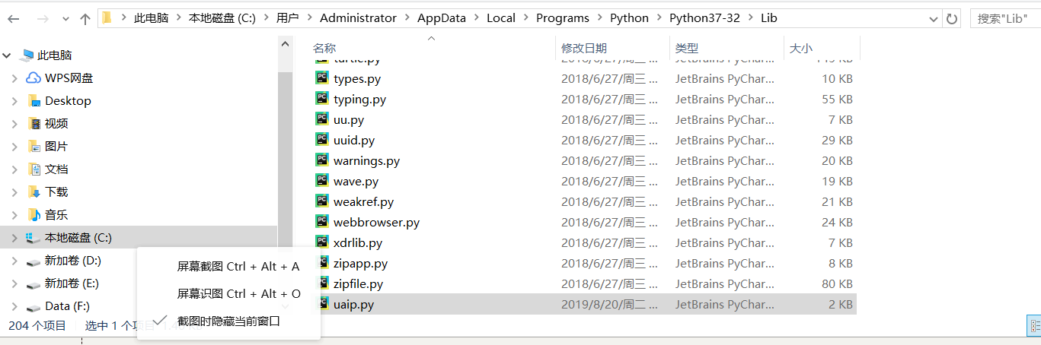Select the uuid.py file icon
The width and height of the screenshot is (1041, 345).
321,140
